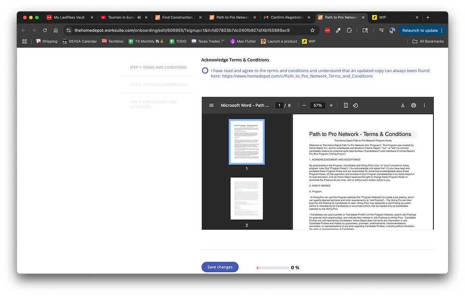This screenshot has width=465, height=296.
Task: Open the media controls icon
Action: point(381,30)
